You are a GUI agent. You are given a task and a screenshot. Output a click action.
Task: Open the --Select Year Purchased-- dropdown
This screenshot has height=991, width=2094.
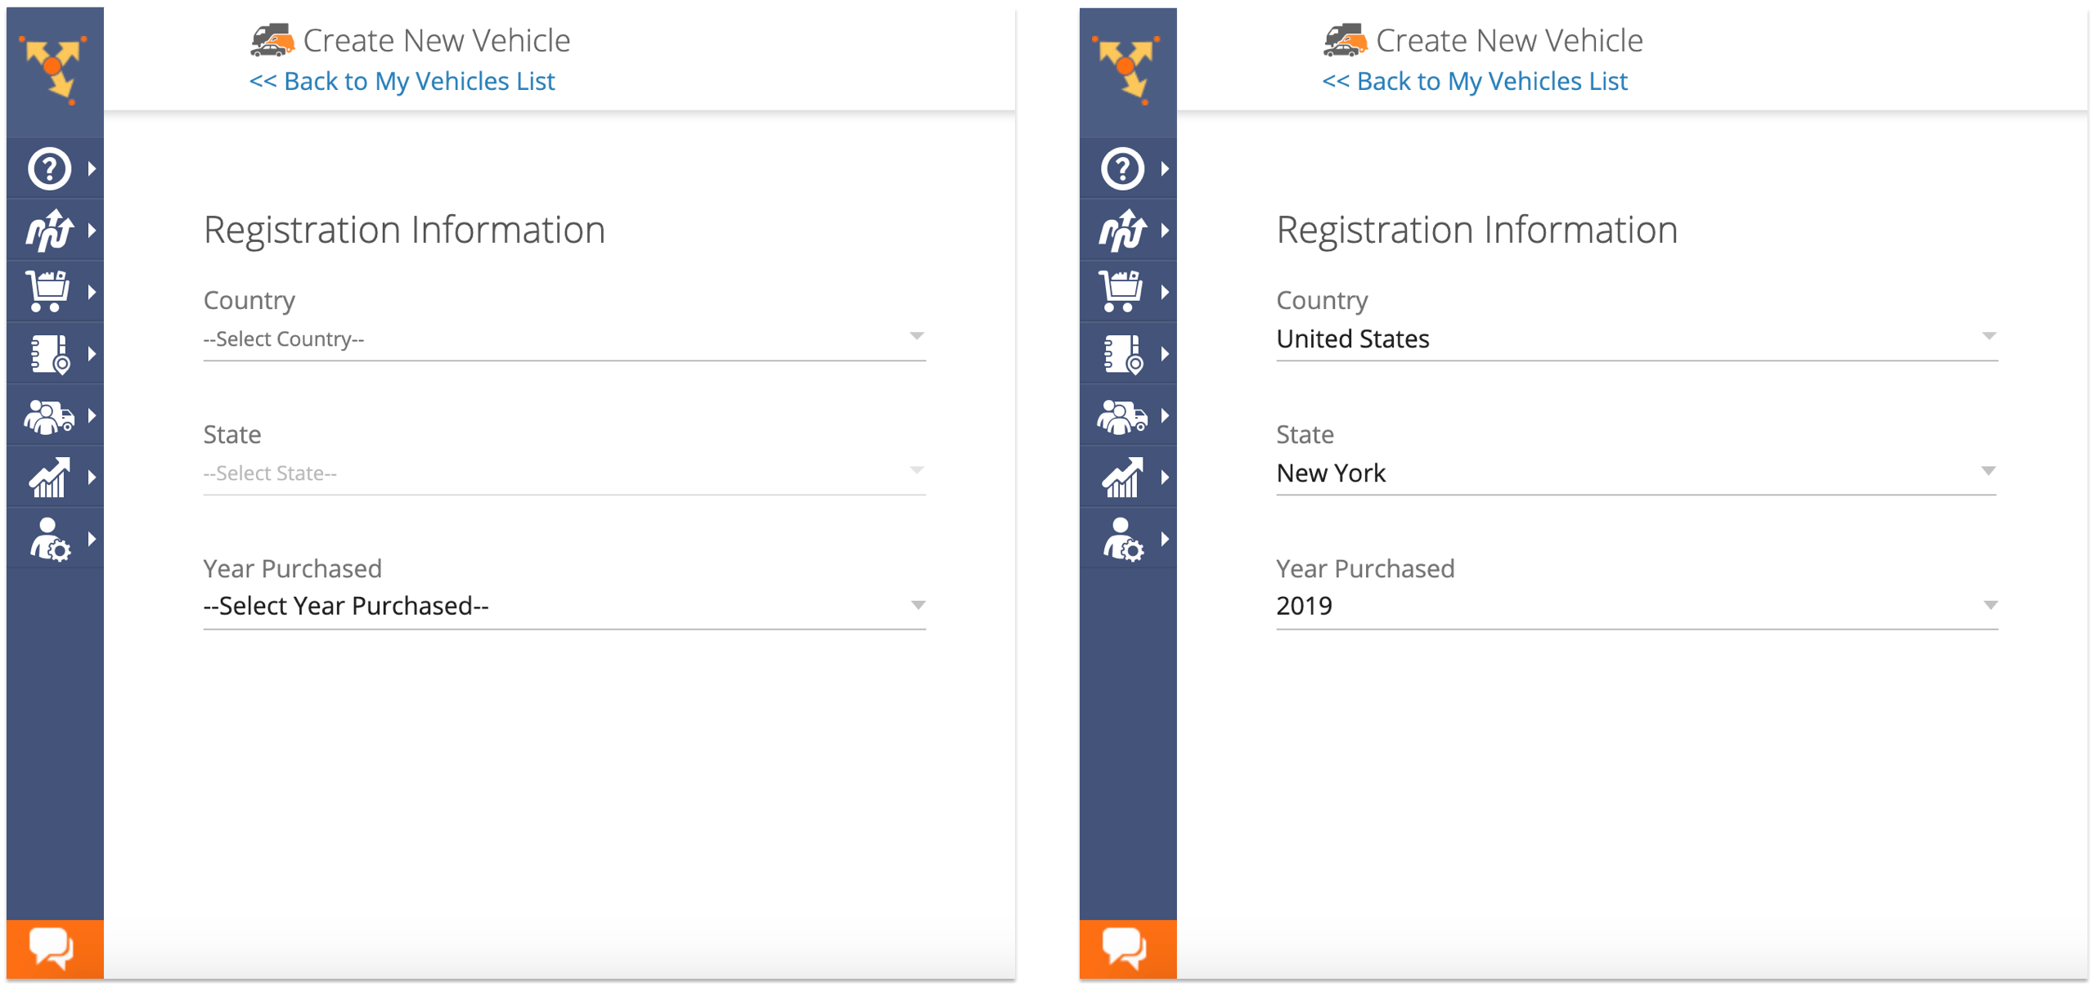click(x=564, y=606)
